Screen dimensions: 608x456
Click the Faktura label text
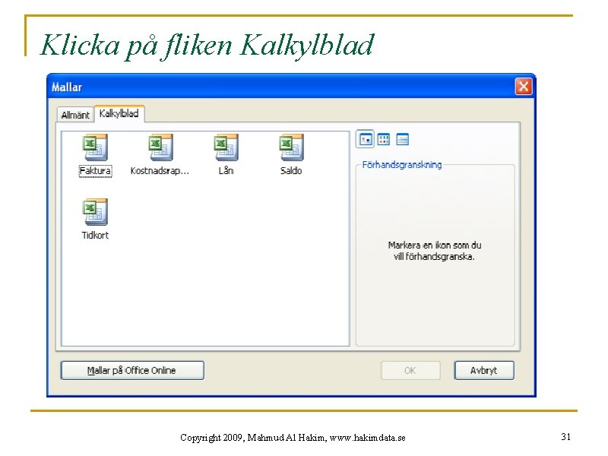coord(96,171)
